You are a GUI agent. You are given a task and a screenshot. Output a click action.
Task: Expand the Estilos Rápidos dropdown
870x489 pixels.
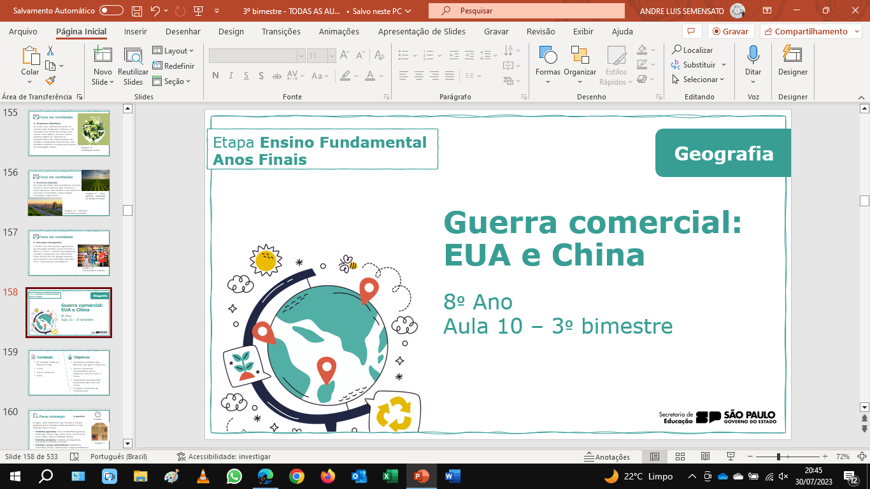point(616,66)
